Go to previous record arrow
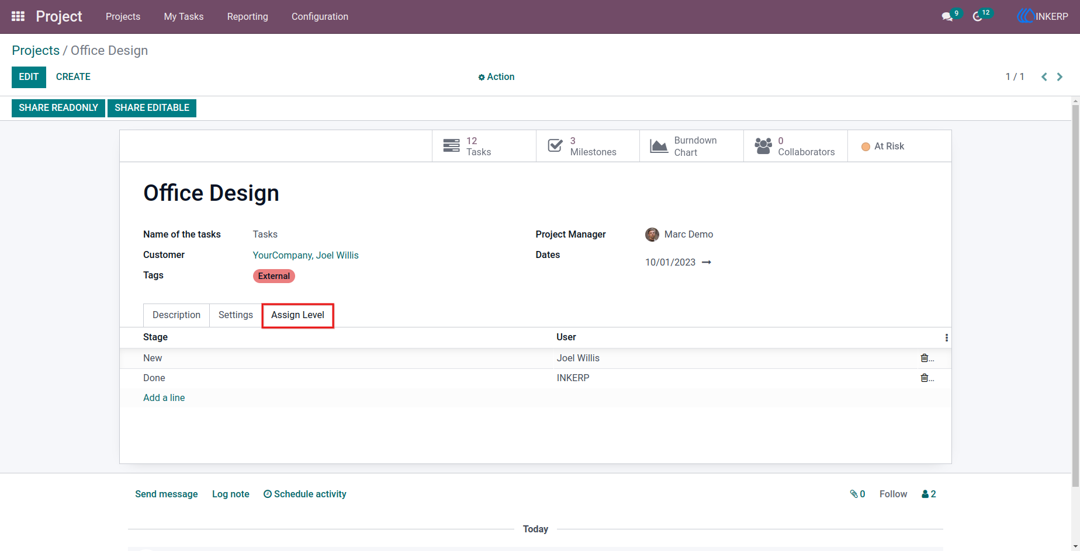The width and height of the screenshot is (1080, 551). coord(1044,76)
